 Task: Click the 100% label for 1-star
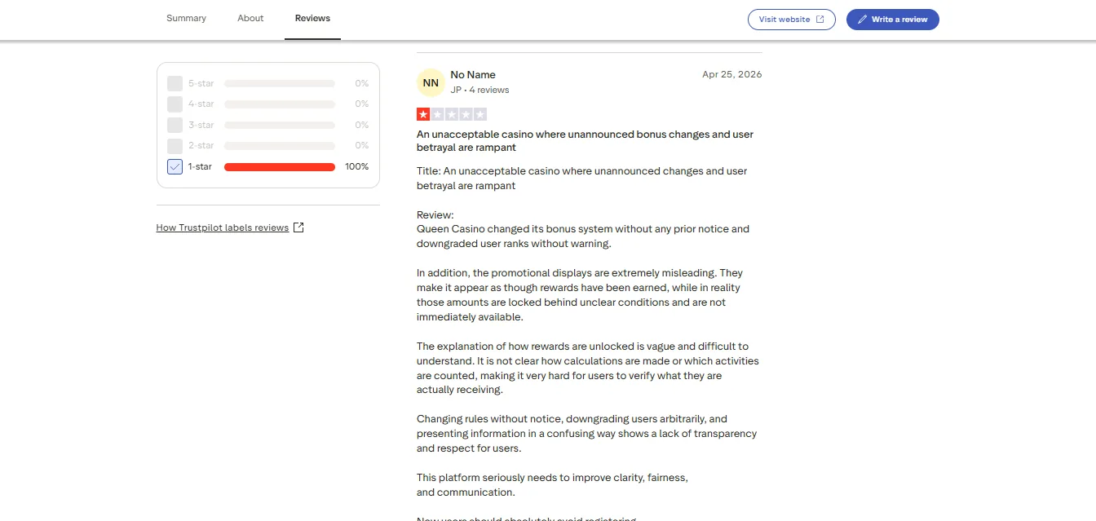tap(356, 166)
